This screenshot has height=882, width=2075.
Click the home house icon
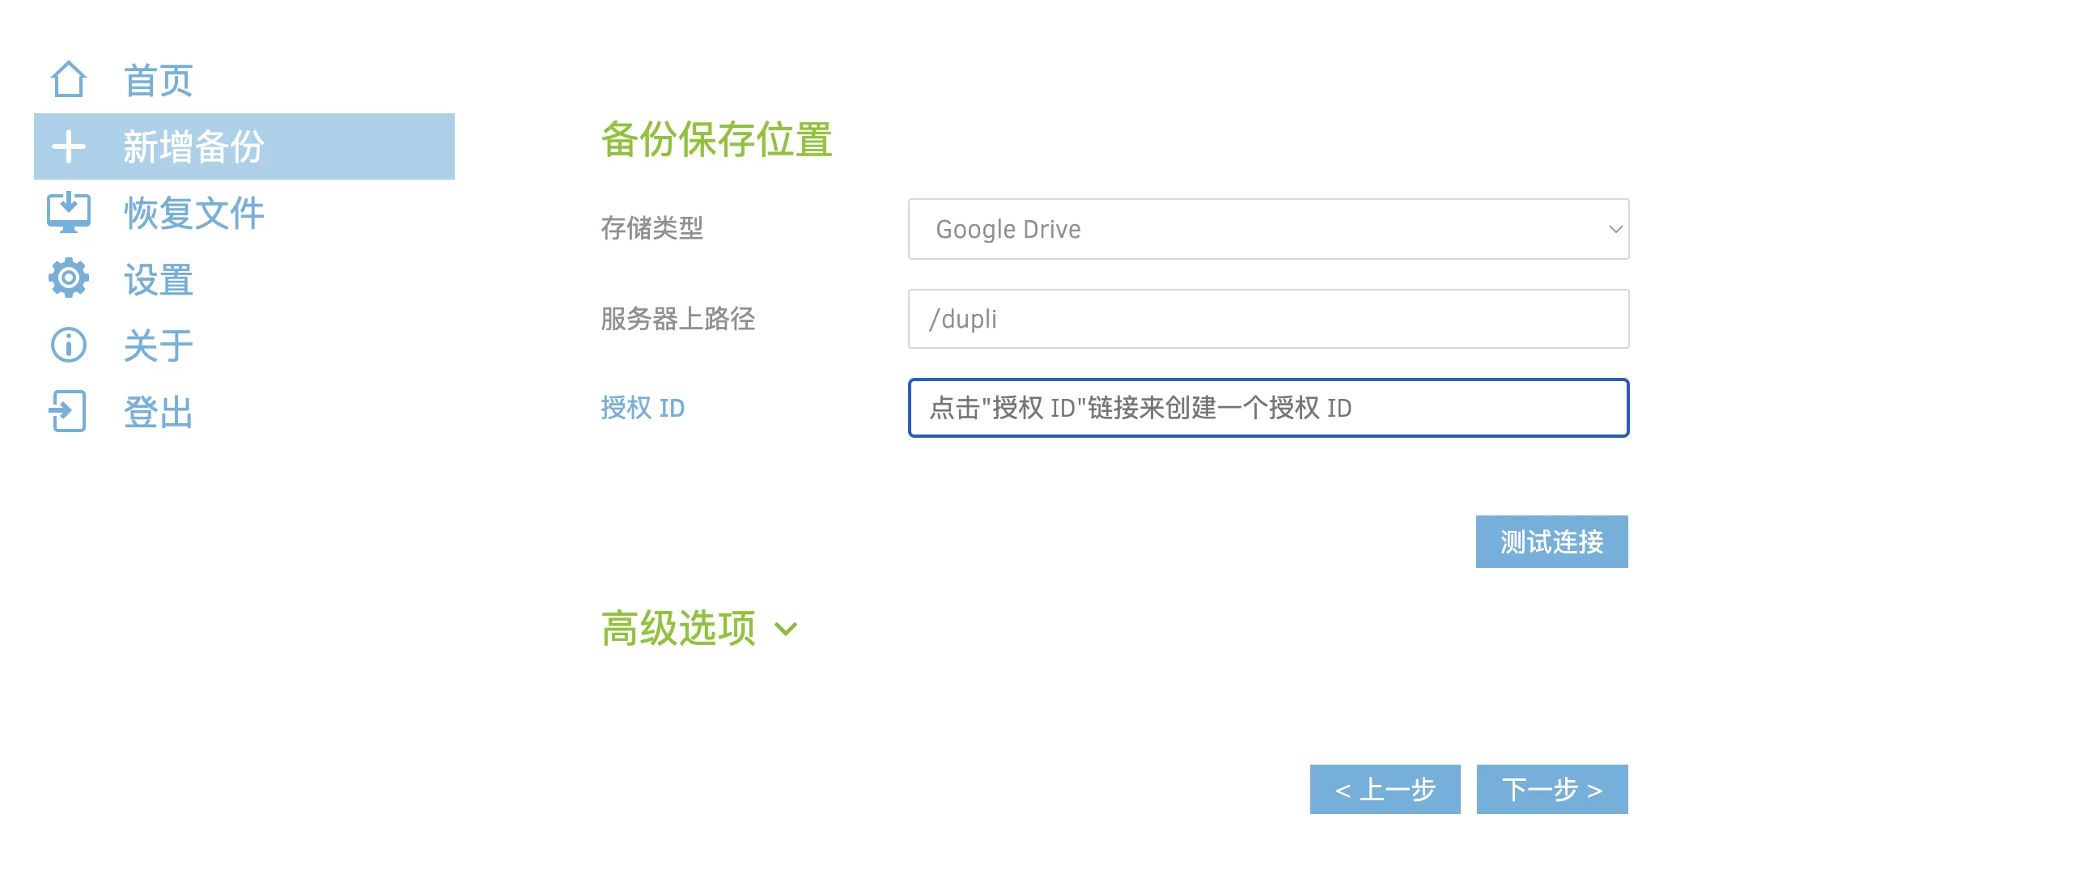pyautogui.click(x=68, y=80)
